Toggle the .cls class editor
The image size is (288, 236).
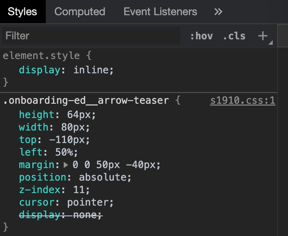pos(234,36)
